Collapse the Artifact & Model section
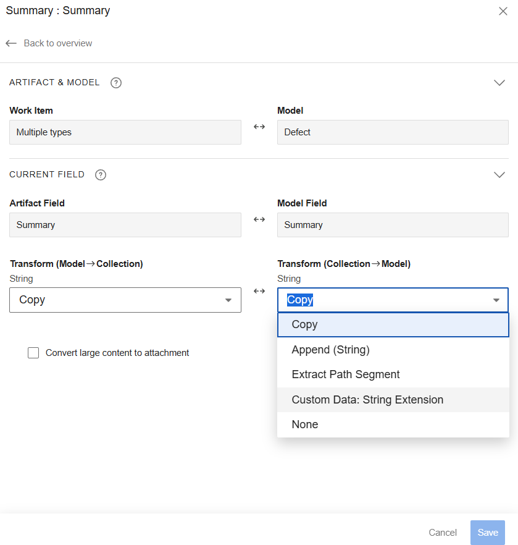This screenshot has width=518, height=545. [499, 83]
